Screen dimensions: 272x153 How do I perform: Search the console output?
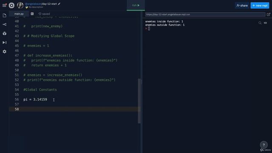pos(260,23)
